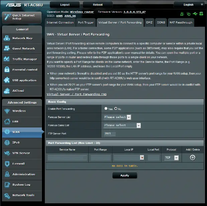This screenshot has height=206, width=207.
Task: Open Traffic Manager graph icon
Action: (7, 59)
